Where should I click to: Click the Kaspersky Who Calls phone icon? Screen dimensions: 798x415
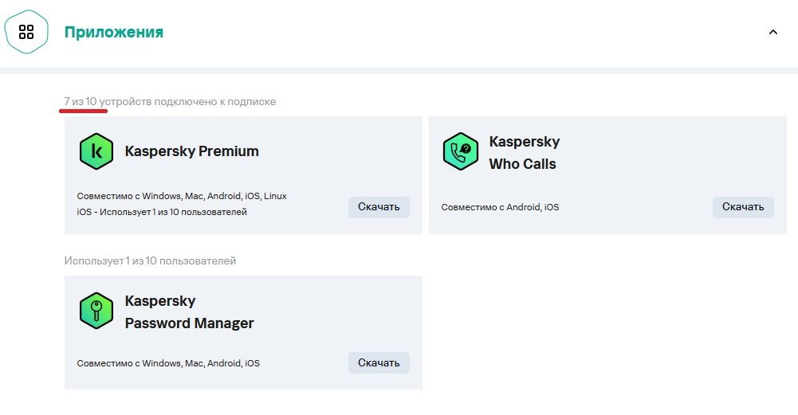(461, 151)
